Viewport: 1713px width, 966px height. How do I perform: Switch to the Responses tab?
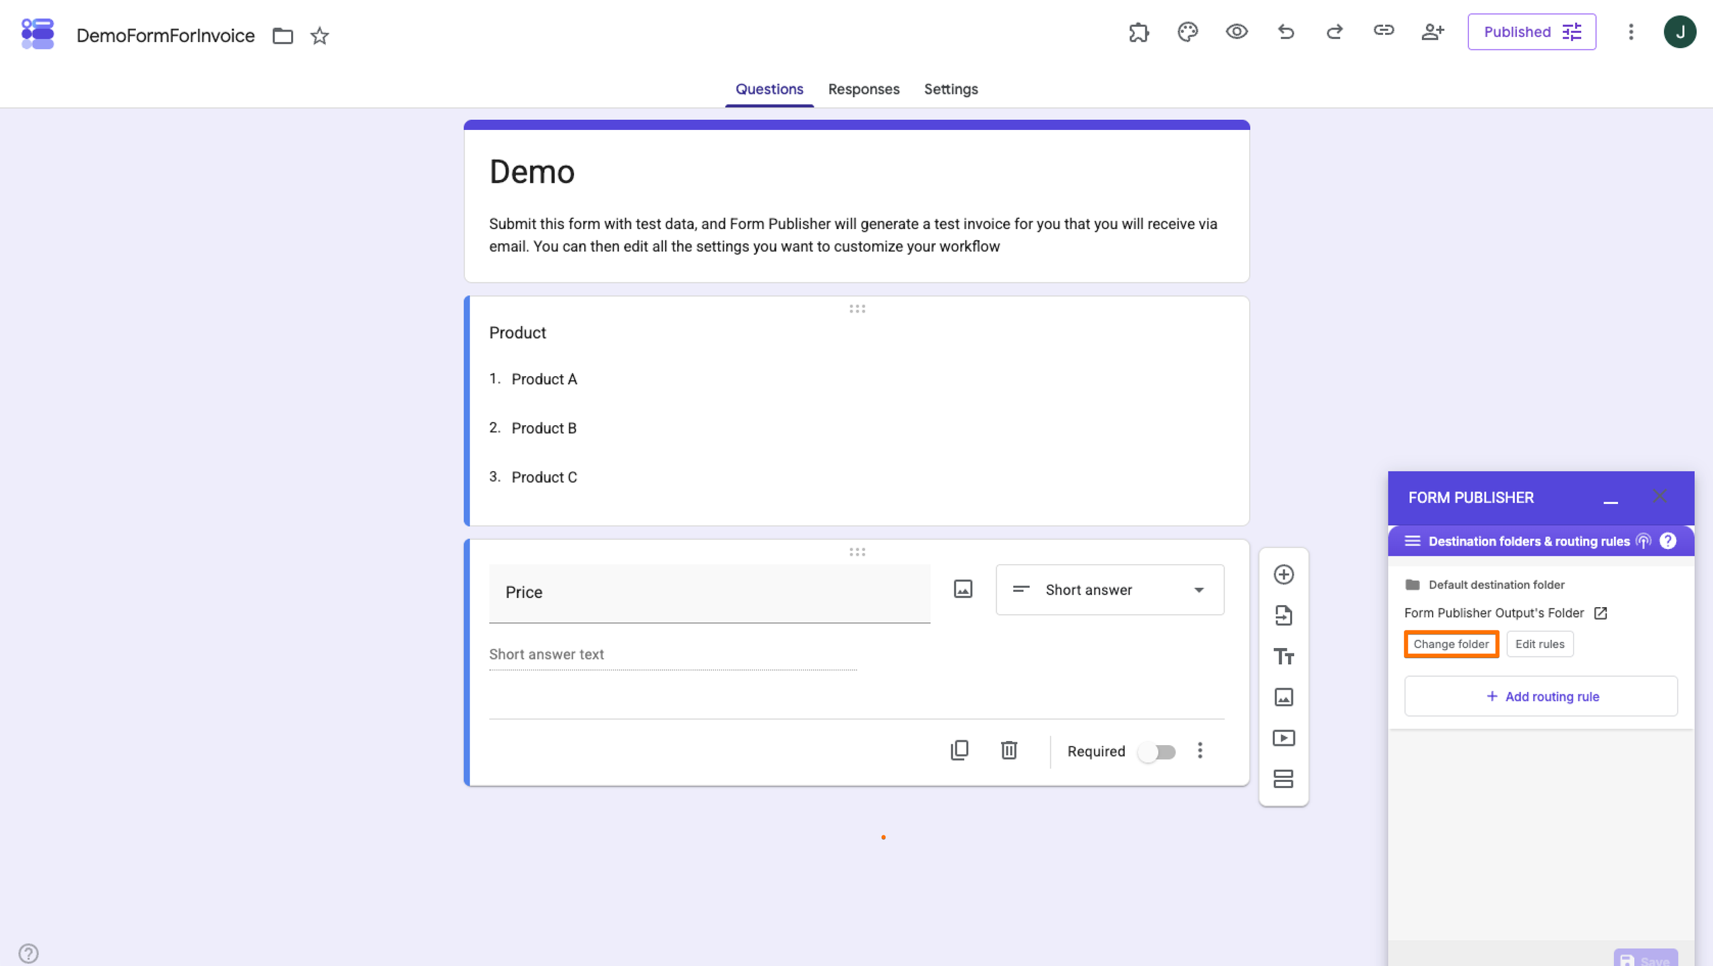pos(864,89)
